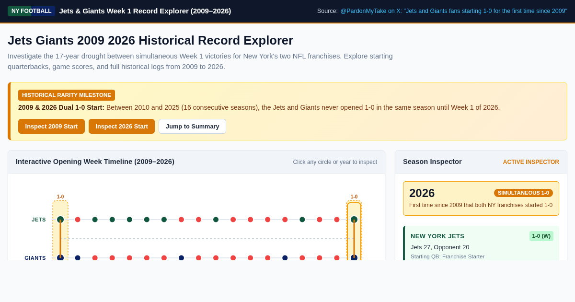This screenshot has width=575, height=302.
Task: Click the HISTORICAL RARITY MILESTONE badge
Action: pos(67,95)
